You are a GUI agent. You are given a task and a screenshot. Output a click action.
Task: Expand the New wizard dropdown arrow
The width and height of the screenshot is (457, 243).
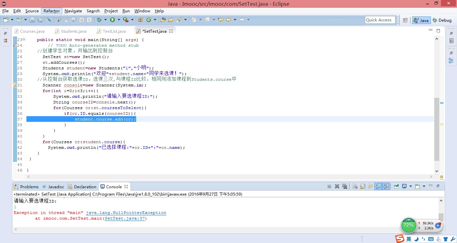pos(12,19)
